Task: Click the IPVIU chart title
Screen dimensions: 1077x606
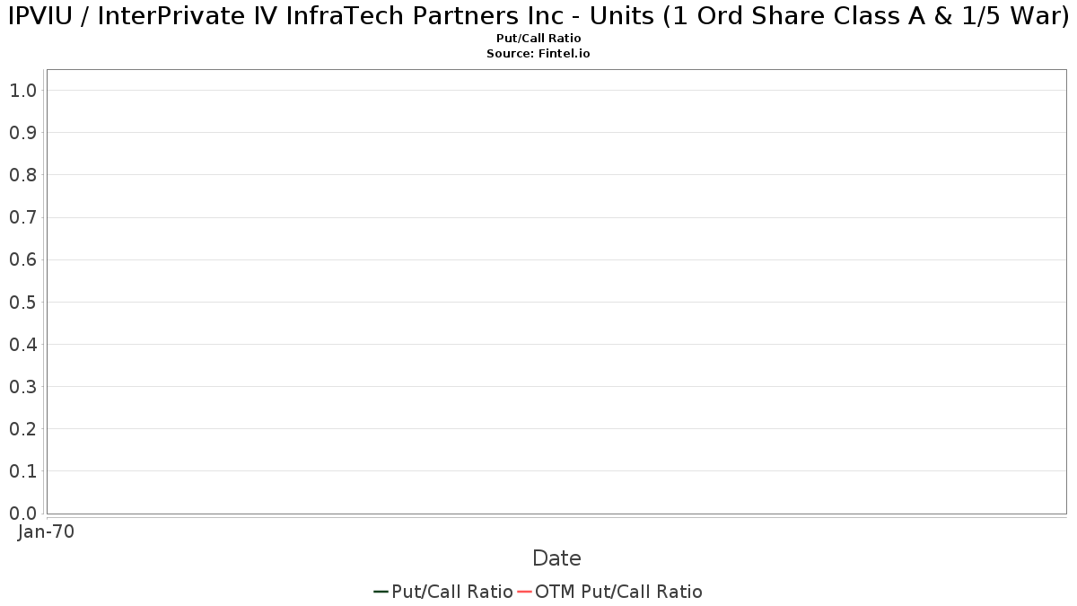Action: click(538, 18)
